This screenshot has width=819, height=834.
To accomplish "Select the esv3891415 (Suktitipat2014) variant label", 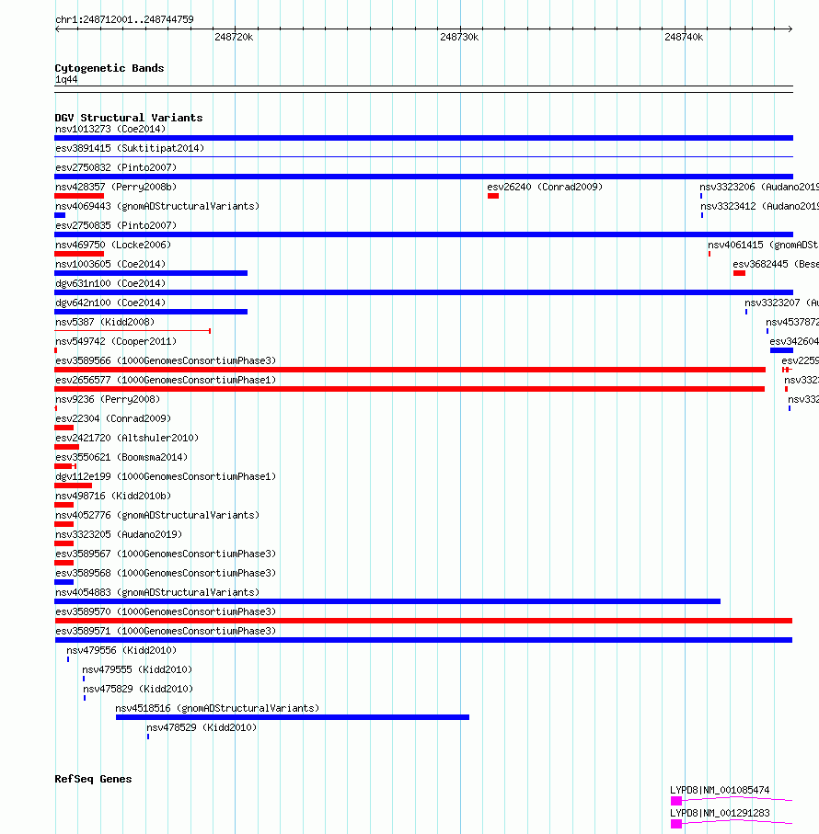I will tap(130, 148).
